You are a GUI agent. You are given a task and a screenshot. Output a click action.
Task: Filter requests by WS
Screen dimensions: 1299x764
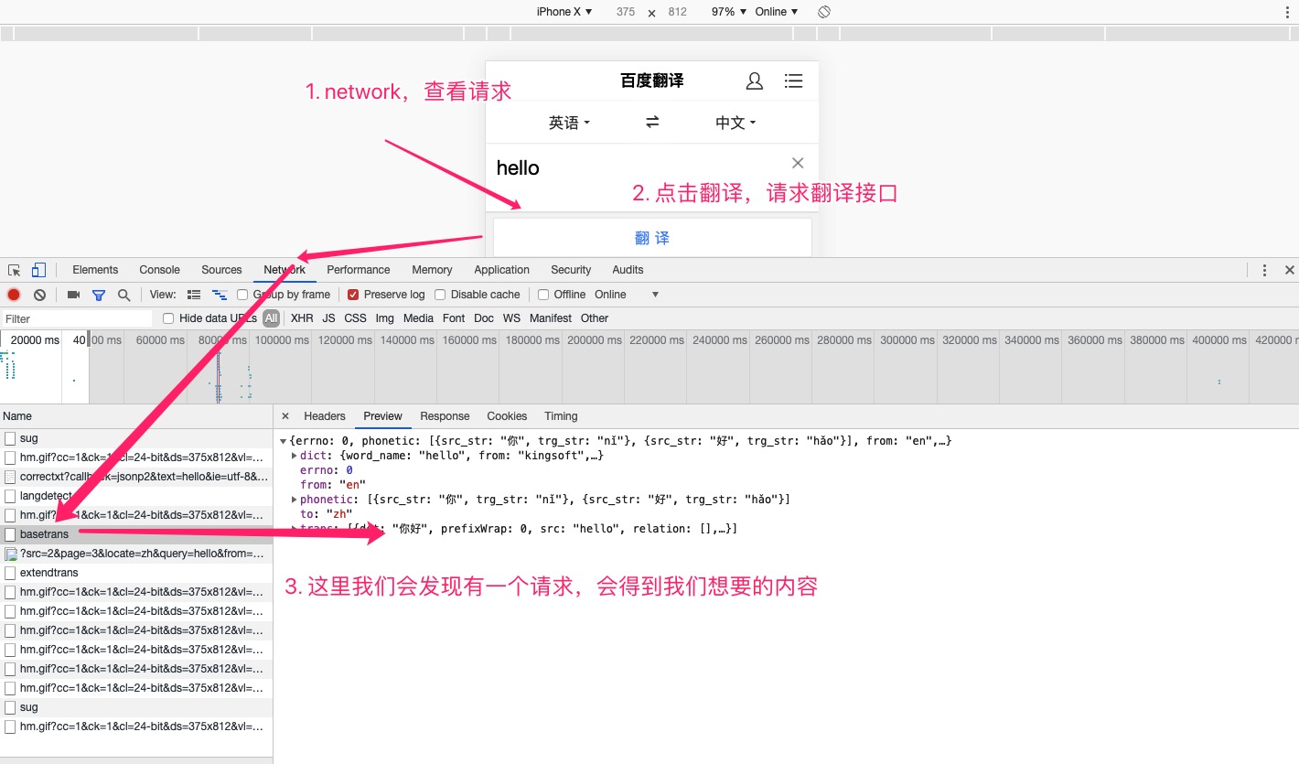511,318
